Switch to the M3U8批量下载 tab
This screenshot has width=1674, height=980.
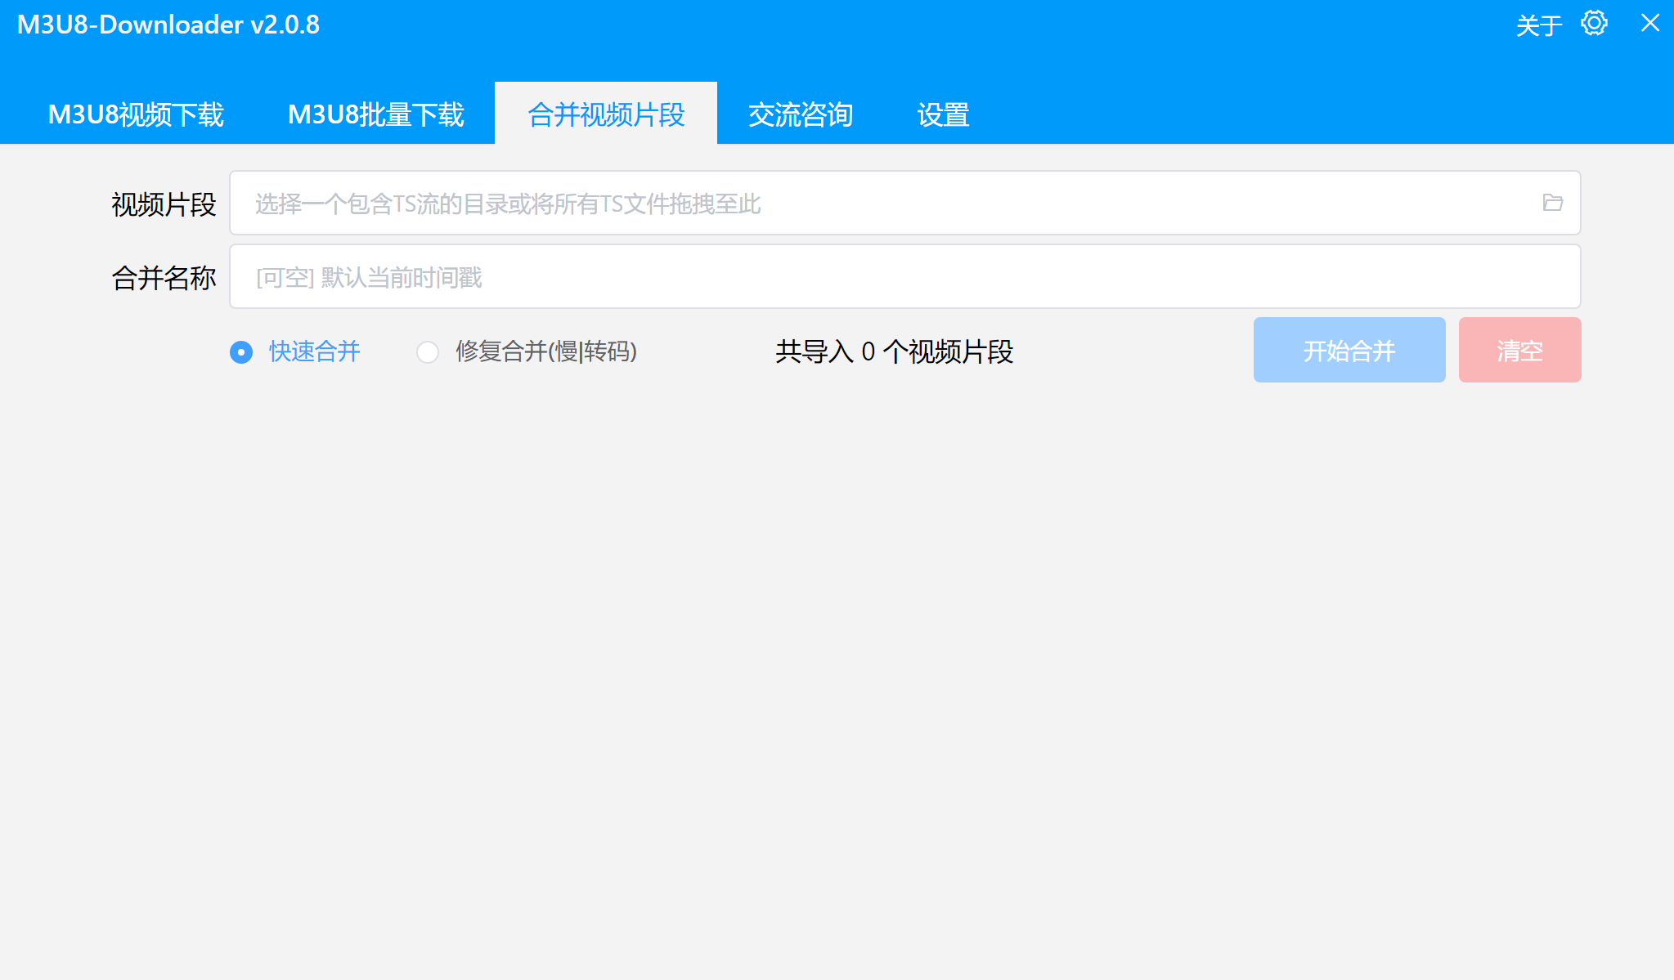coord(375,114)
